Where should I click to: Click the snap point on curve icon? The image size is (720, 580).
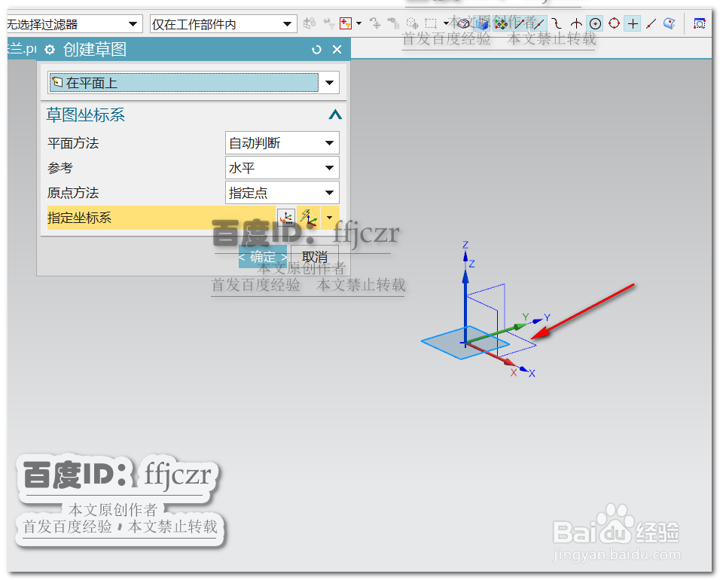coord(651,23)
